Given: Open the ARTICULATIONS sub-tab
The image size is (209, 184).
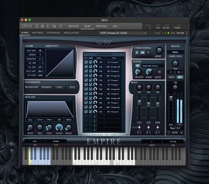Looking at the screenshot, I should tap(71, 33).
